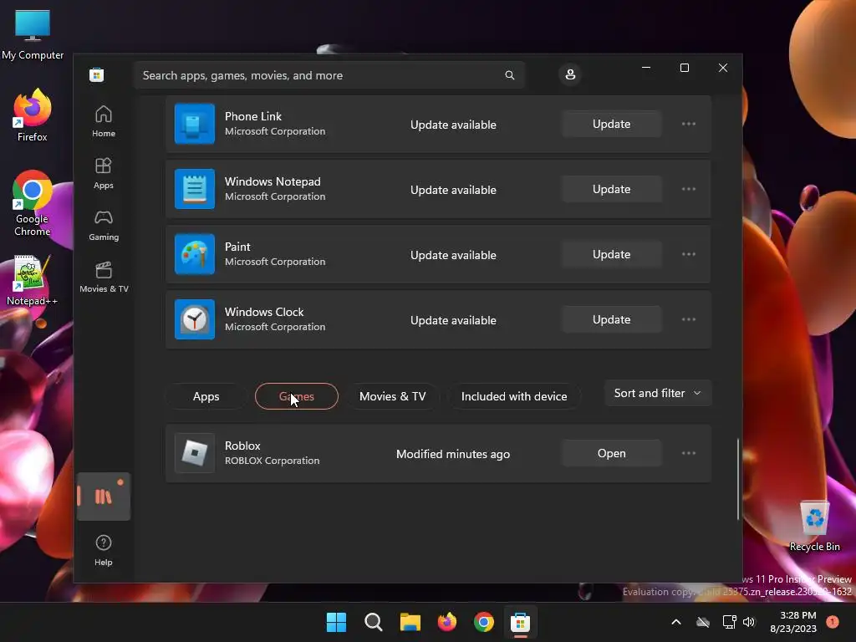856x642 pixels.
Task: Open more options for Paint
Action: pos(689,254)
